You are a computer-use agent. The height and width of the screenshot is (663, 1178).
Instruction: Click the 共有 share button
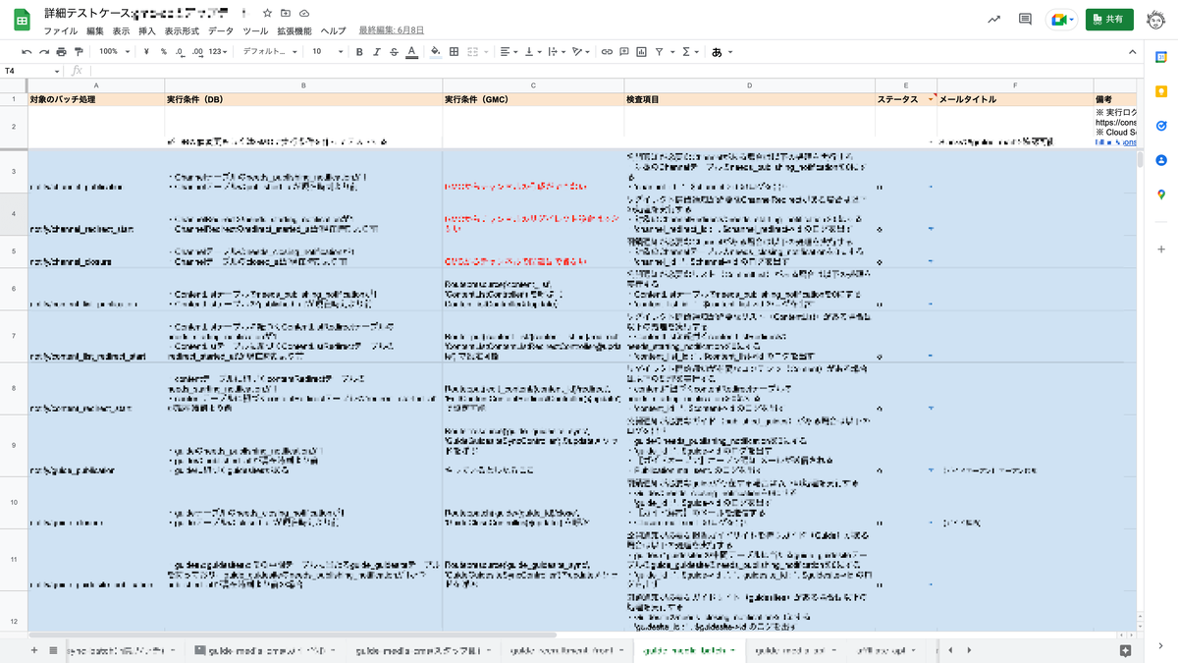[x=1110, y=19]
